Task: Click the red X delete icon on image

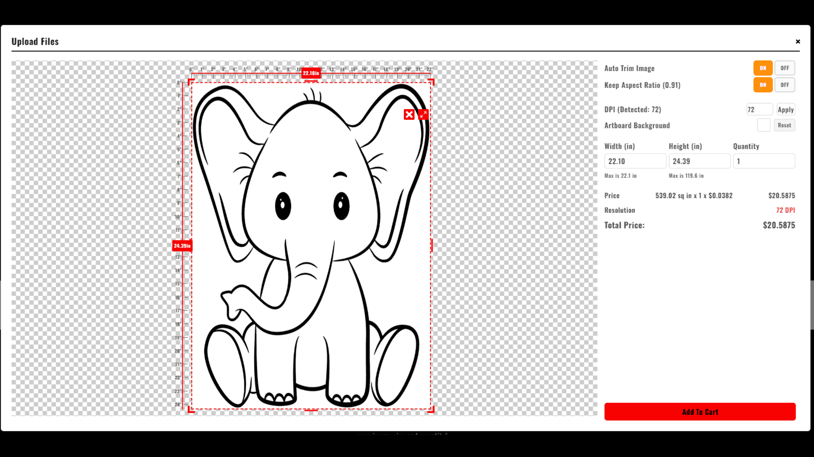Action: coord(409,115)
